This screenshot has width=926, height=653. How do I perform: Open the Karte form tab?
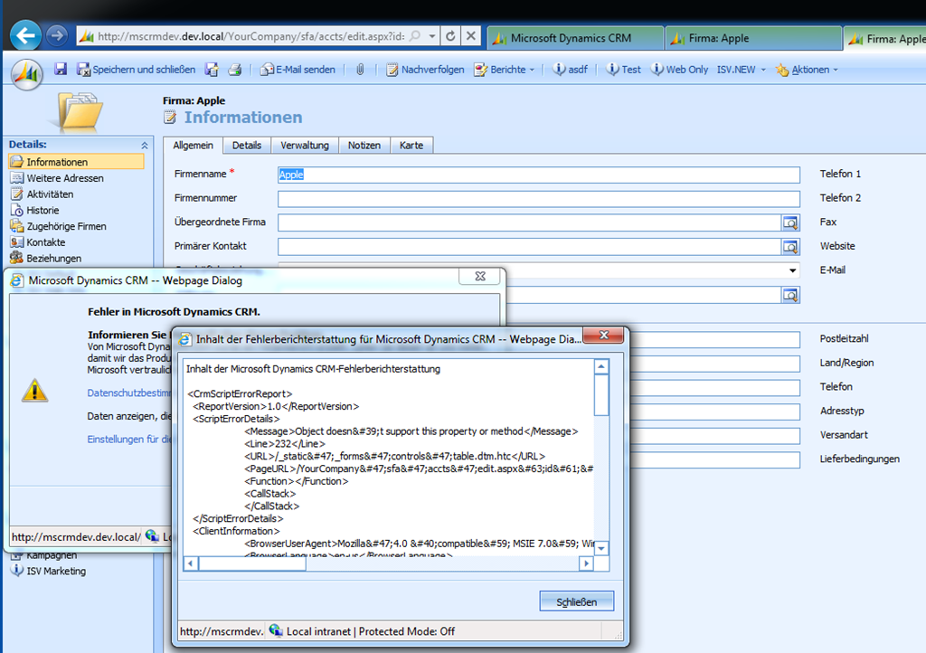click(411, 146)
